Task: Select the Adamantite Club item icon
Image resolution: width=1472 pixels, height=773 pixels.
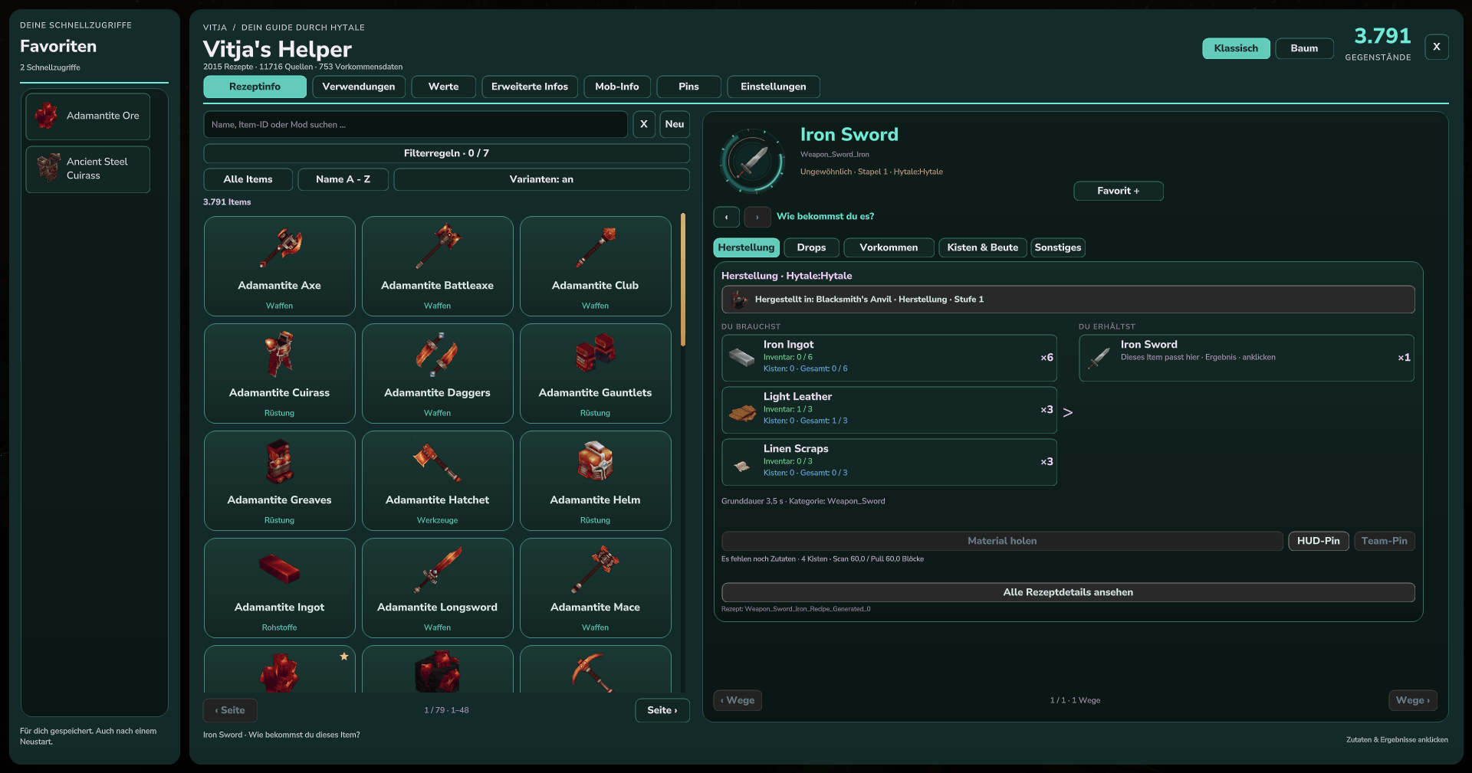Action: pyautogui.click(x=596, y=247)
